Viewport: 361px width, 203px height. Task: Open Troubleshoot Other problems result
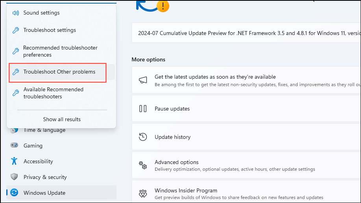pyautogui.click(x=61, y=72)
